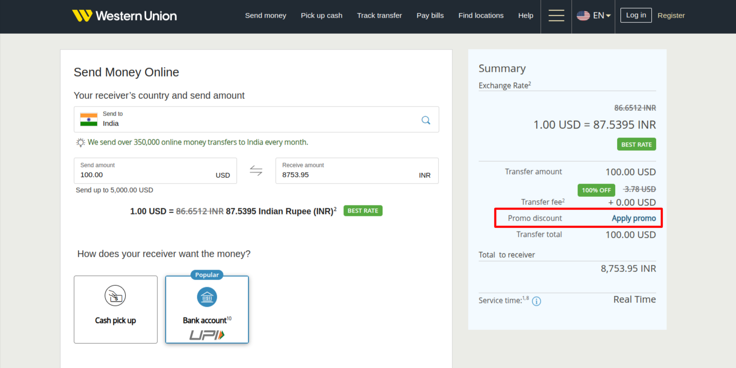Select Bank account option
Viewport: 736px width, 368px height.
click(x=207, y=310)
